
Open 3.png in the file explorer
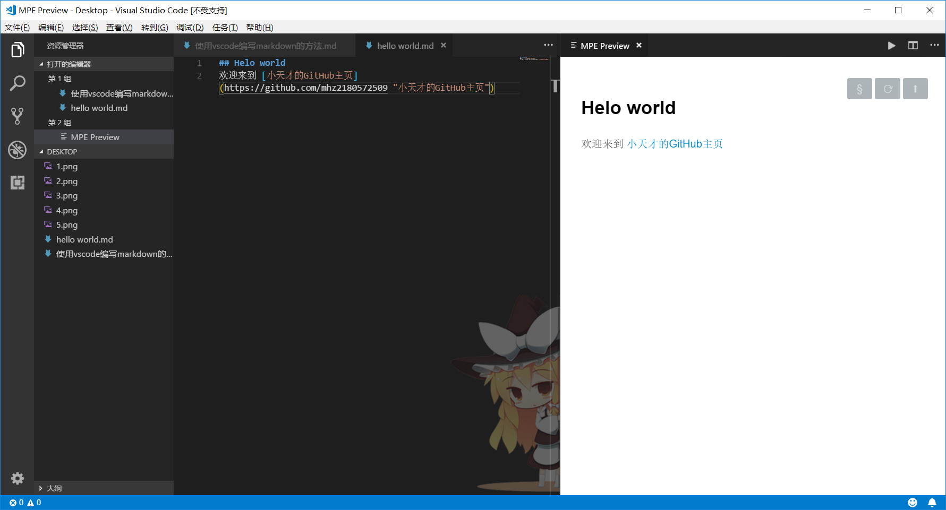pyautogui.click(x=67, y=196)
